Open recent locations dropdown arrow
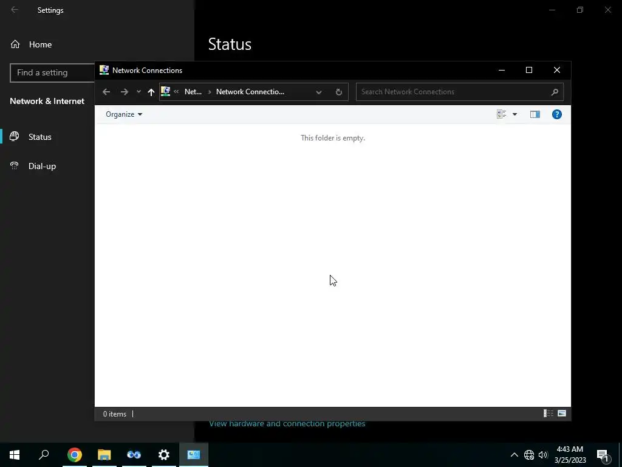 click(x=138, y=92)
